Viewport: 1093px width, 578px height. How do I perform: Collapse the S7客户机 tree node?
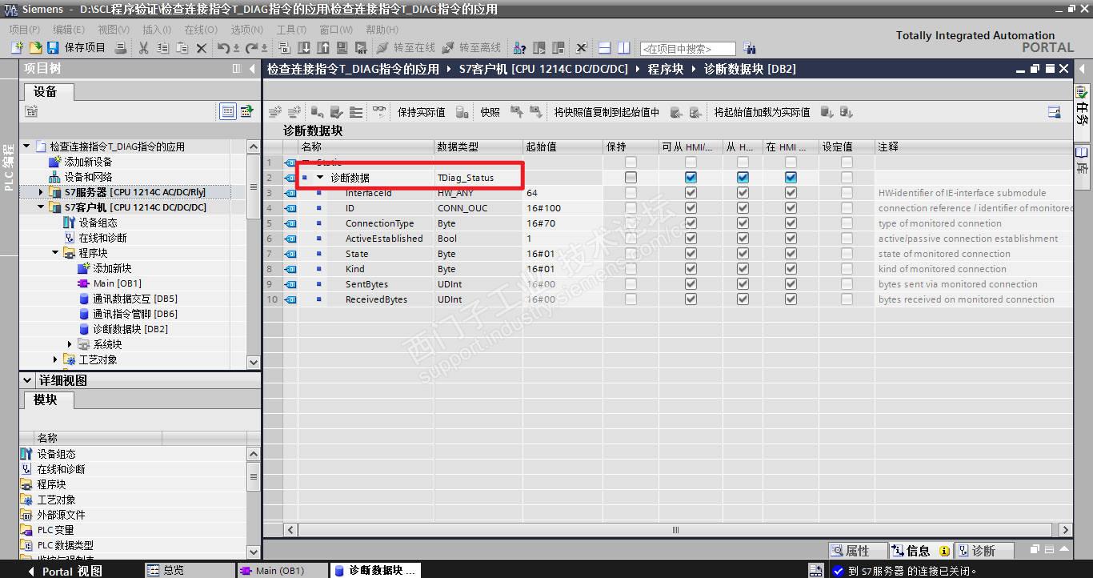[x=41, y=207]
